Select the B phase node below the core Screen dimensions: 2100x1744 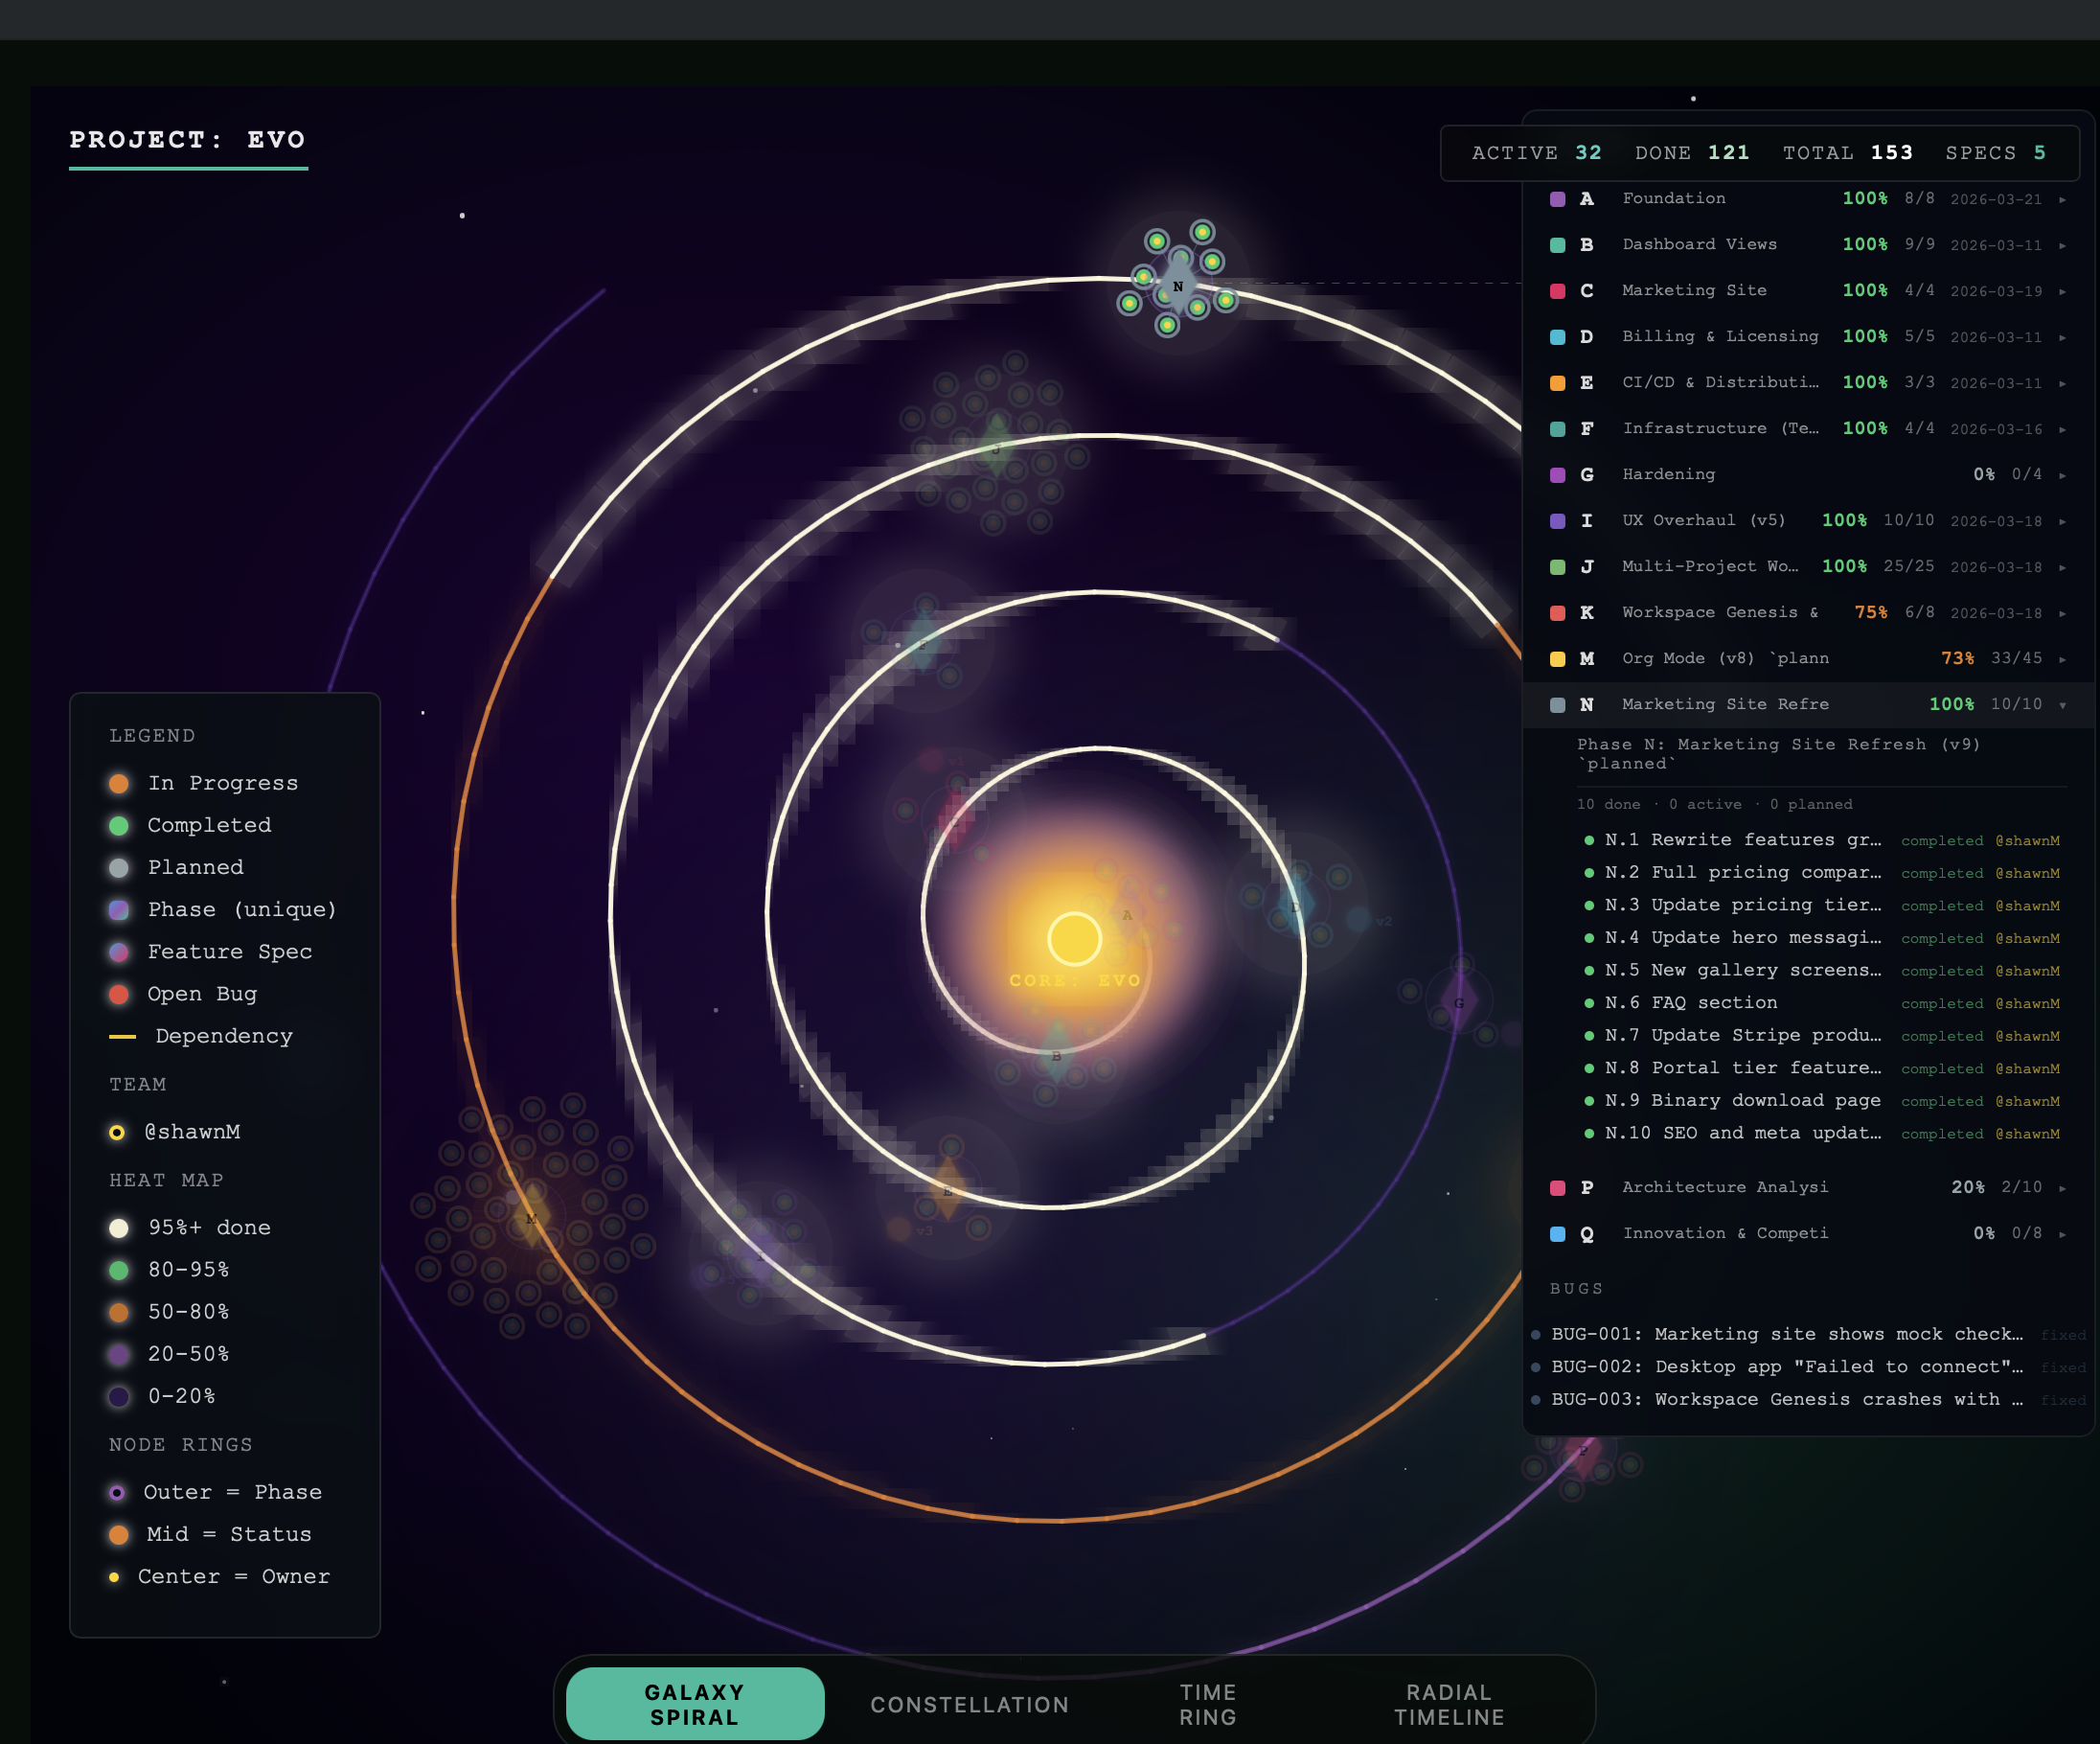click(x=1057, y=1054)
